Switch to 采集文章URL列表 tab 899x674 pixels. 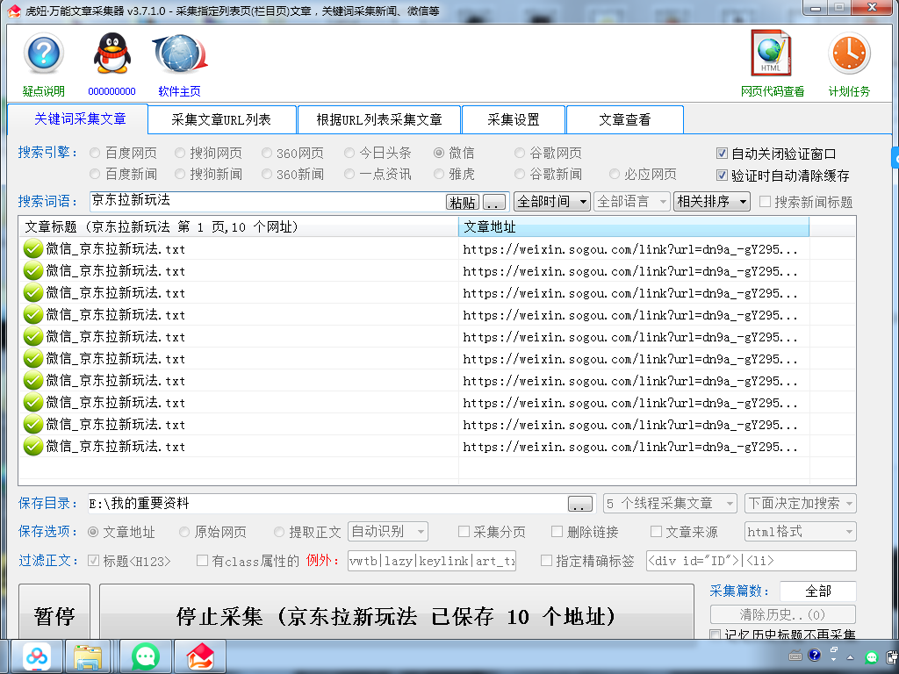pyautogui.click(x=222, y=119)
